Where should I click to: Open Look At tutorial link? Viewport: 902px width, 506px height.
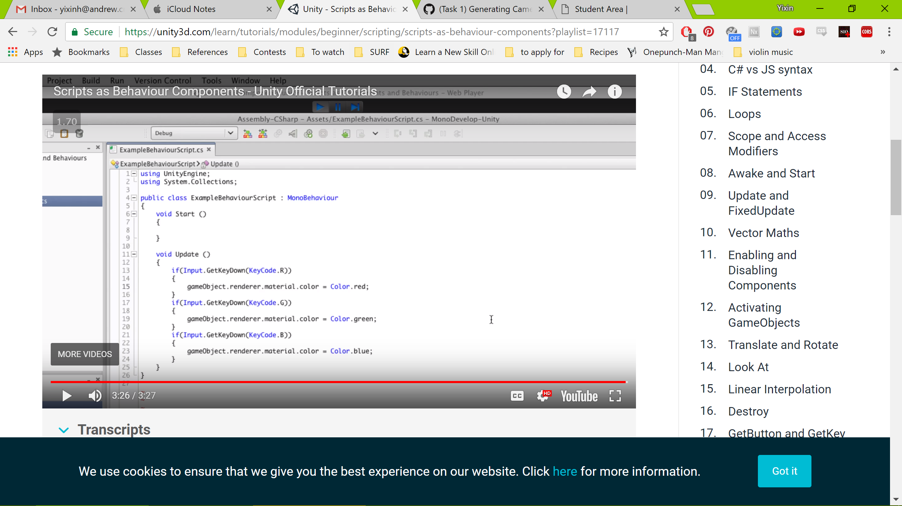(748, 367)
